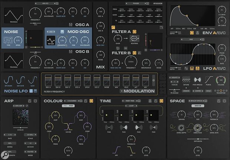The width and height of the screenshot is (230, 160).
Task: Select the low-pass slope icon above Filter A routing
Action: (161, 27)
